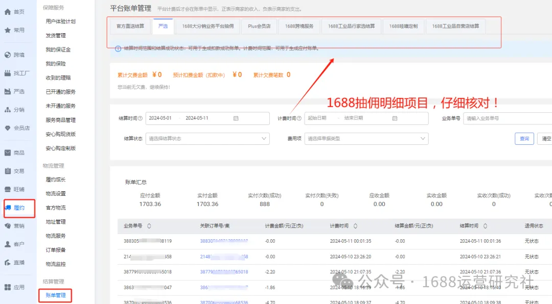The height and width of the screenshot is (304, 552).
Task: Sort by 业务单号 column arrows
Action: 149,226
